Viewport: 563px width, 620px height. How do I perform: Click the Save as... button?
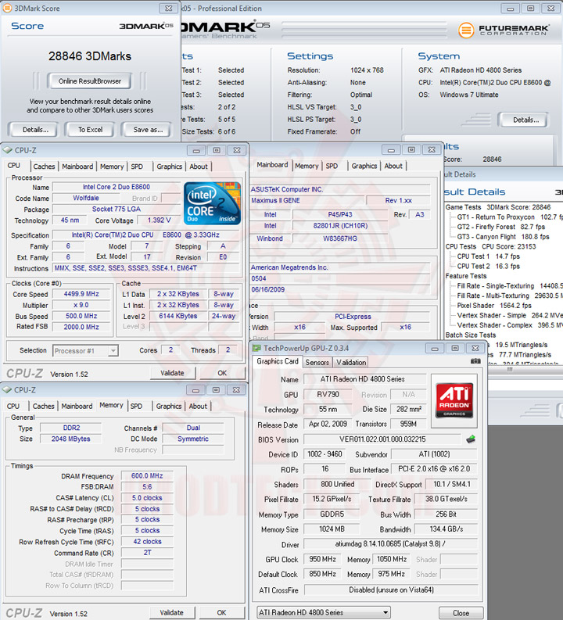tap(148, 130)
